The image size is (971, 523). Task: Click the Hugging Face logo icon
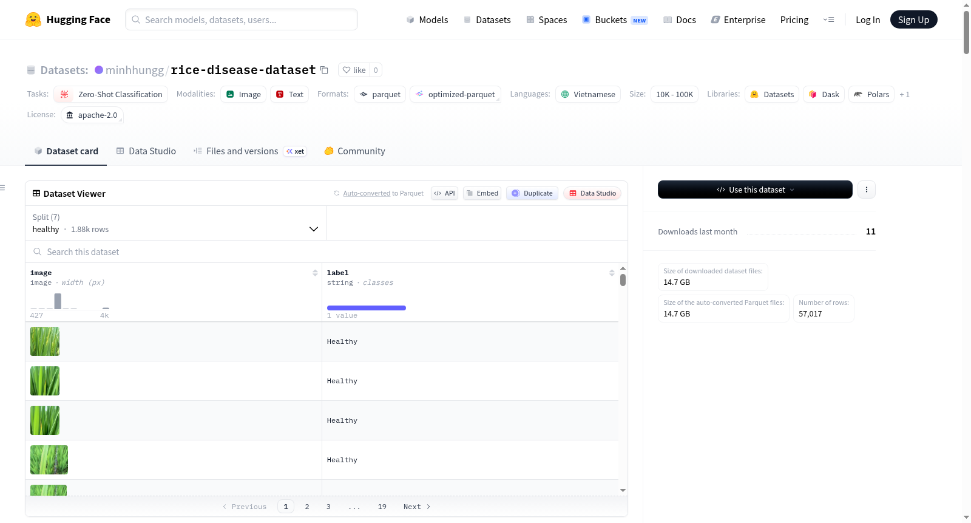pyautogui.click(x=33, y=19)
